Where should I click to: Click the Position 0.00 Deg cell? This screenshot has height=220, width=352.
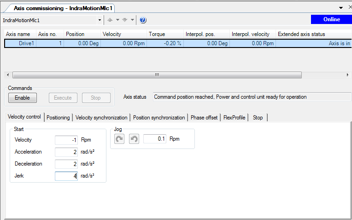(x=82, y=43)
